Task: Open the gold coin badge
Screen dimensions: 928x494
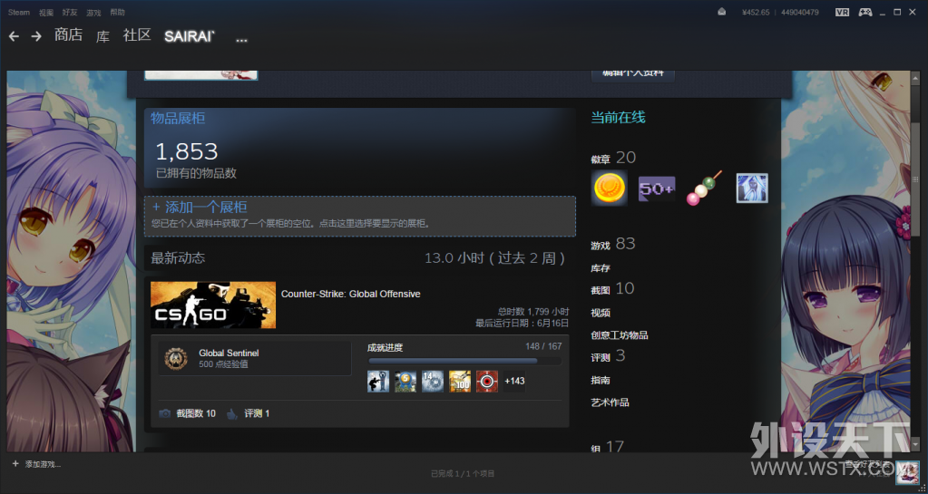Action: tap(609, 189)
